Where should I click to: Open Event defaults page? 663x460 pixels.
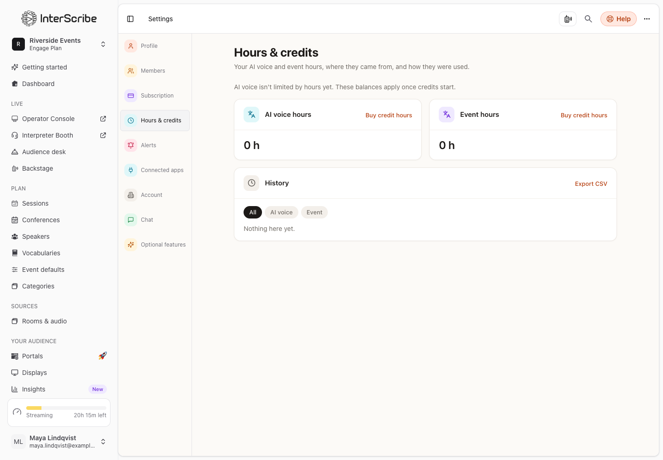tap(59, 270)
